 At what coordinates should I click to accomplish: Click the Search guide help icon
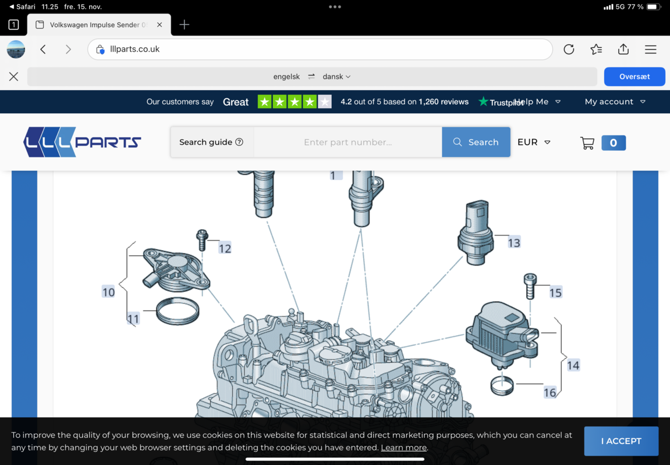point(239,142)
